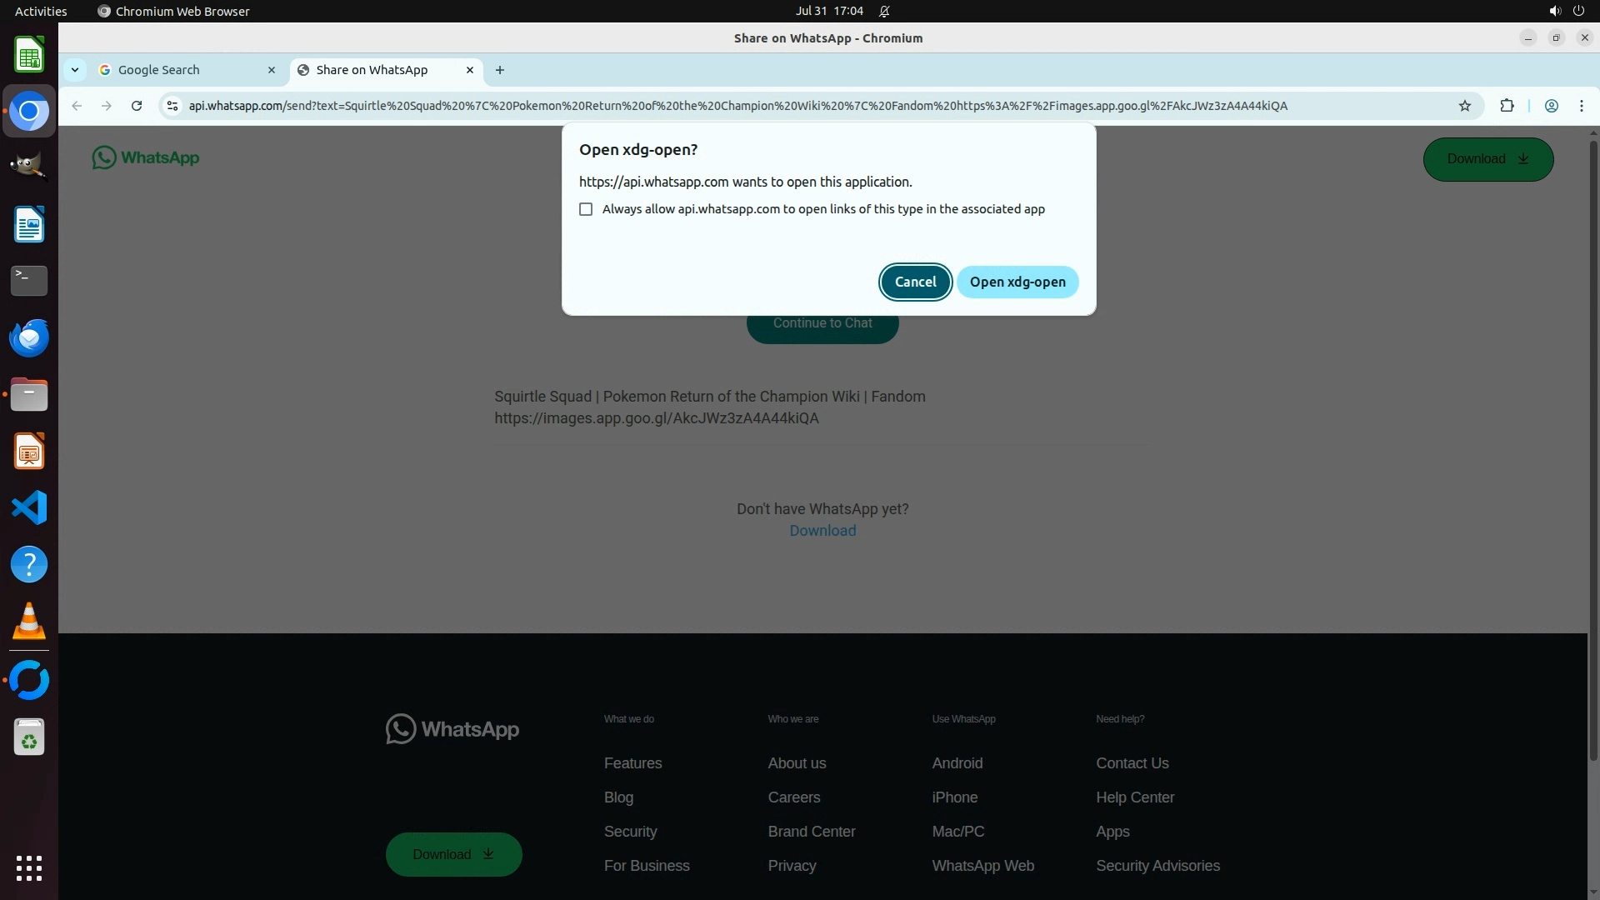
Task: Cancel the xdg-open dialog
Action: point(915,282)
